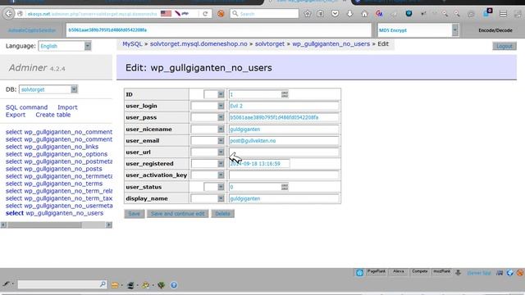Click the user_email input field

pos(284,141)
